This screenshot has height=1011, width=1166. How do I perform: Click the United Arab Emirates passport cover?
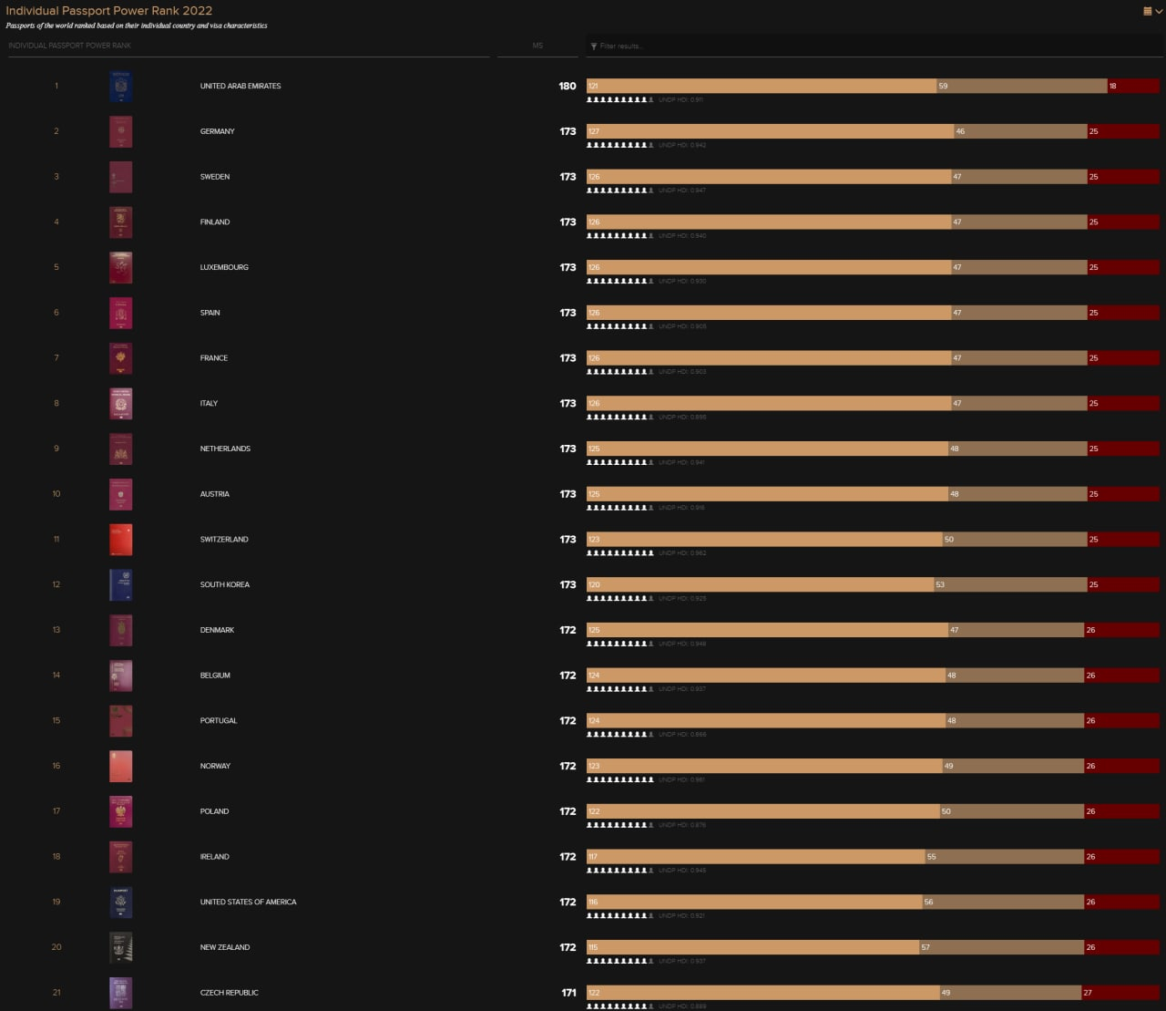coord(120,87)
